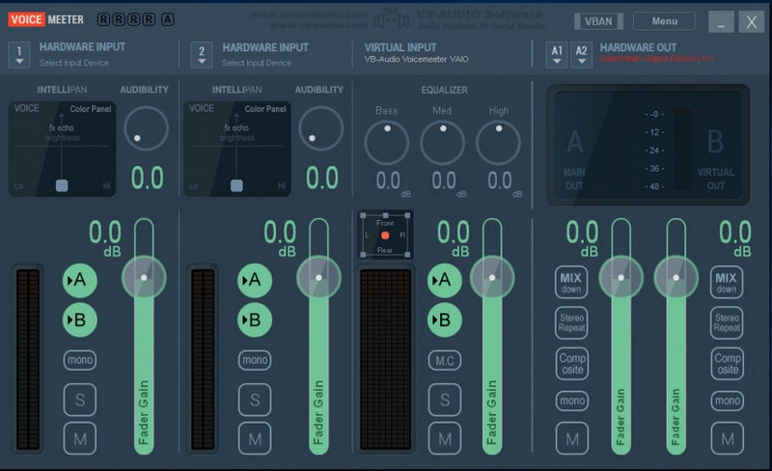Open Hardware Input 2 device dropdown

click(x=202, y=55)
